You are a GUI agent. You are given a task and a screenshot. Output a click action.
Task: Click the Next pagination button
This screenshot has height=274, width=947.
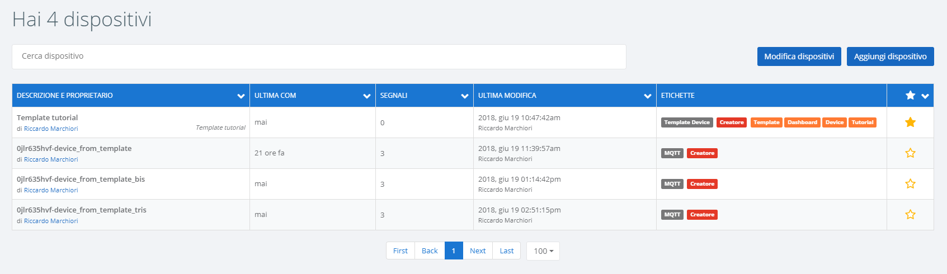[478, 251]
